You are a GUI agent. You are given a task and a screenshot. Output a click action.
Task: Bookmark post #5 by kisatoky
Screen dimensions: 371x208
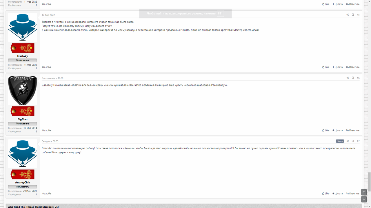point(353,15)
